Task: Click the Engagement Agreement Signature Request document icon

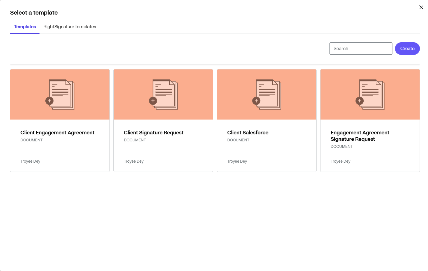Action: 370,94
